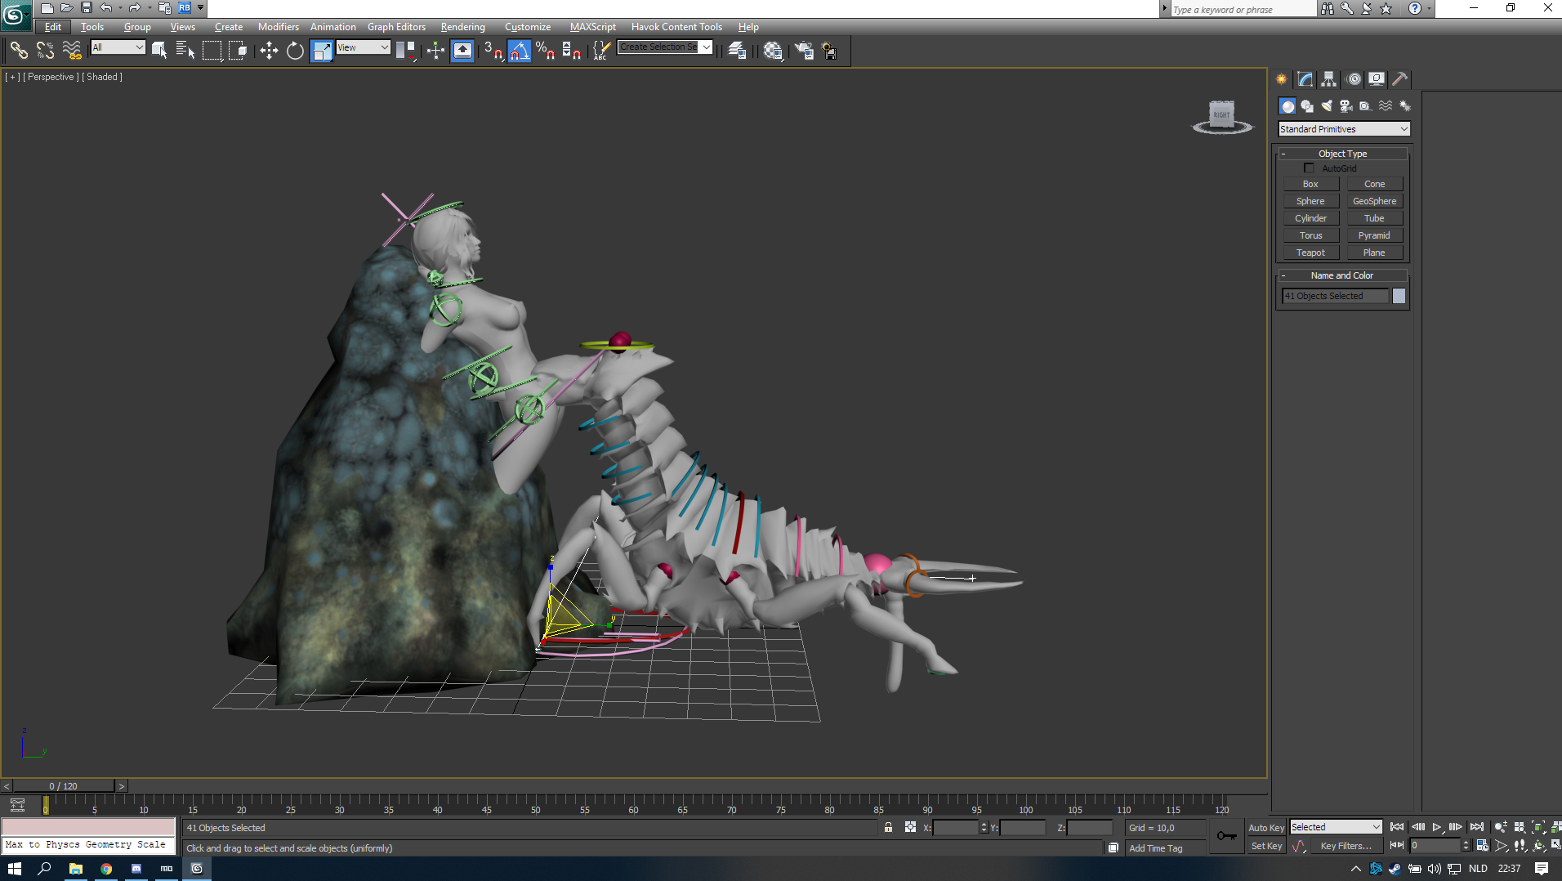
Task: Click the Key Filters button
Action: pos(1345,846)
